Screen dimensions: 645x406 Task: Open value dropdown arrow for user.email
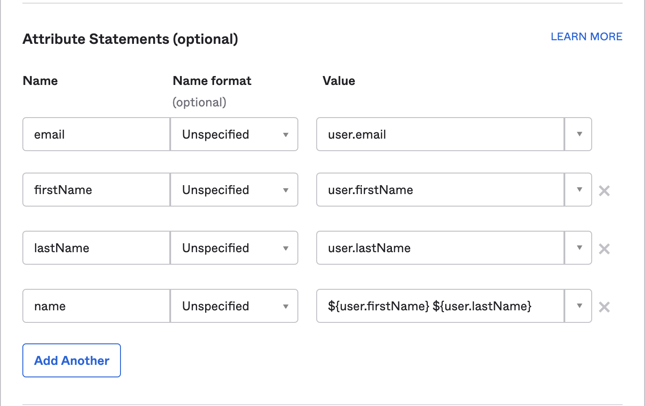click(579, 135)
